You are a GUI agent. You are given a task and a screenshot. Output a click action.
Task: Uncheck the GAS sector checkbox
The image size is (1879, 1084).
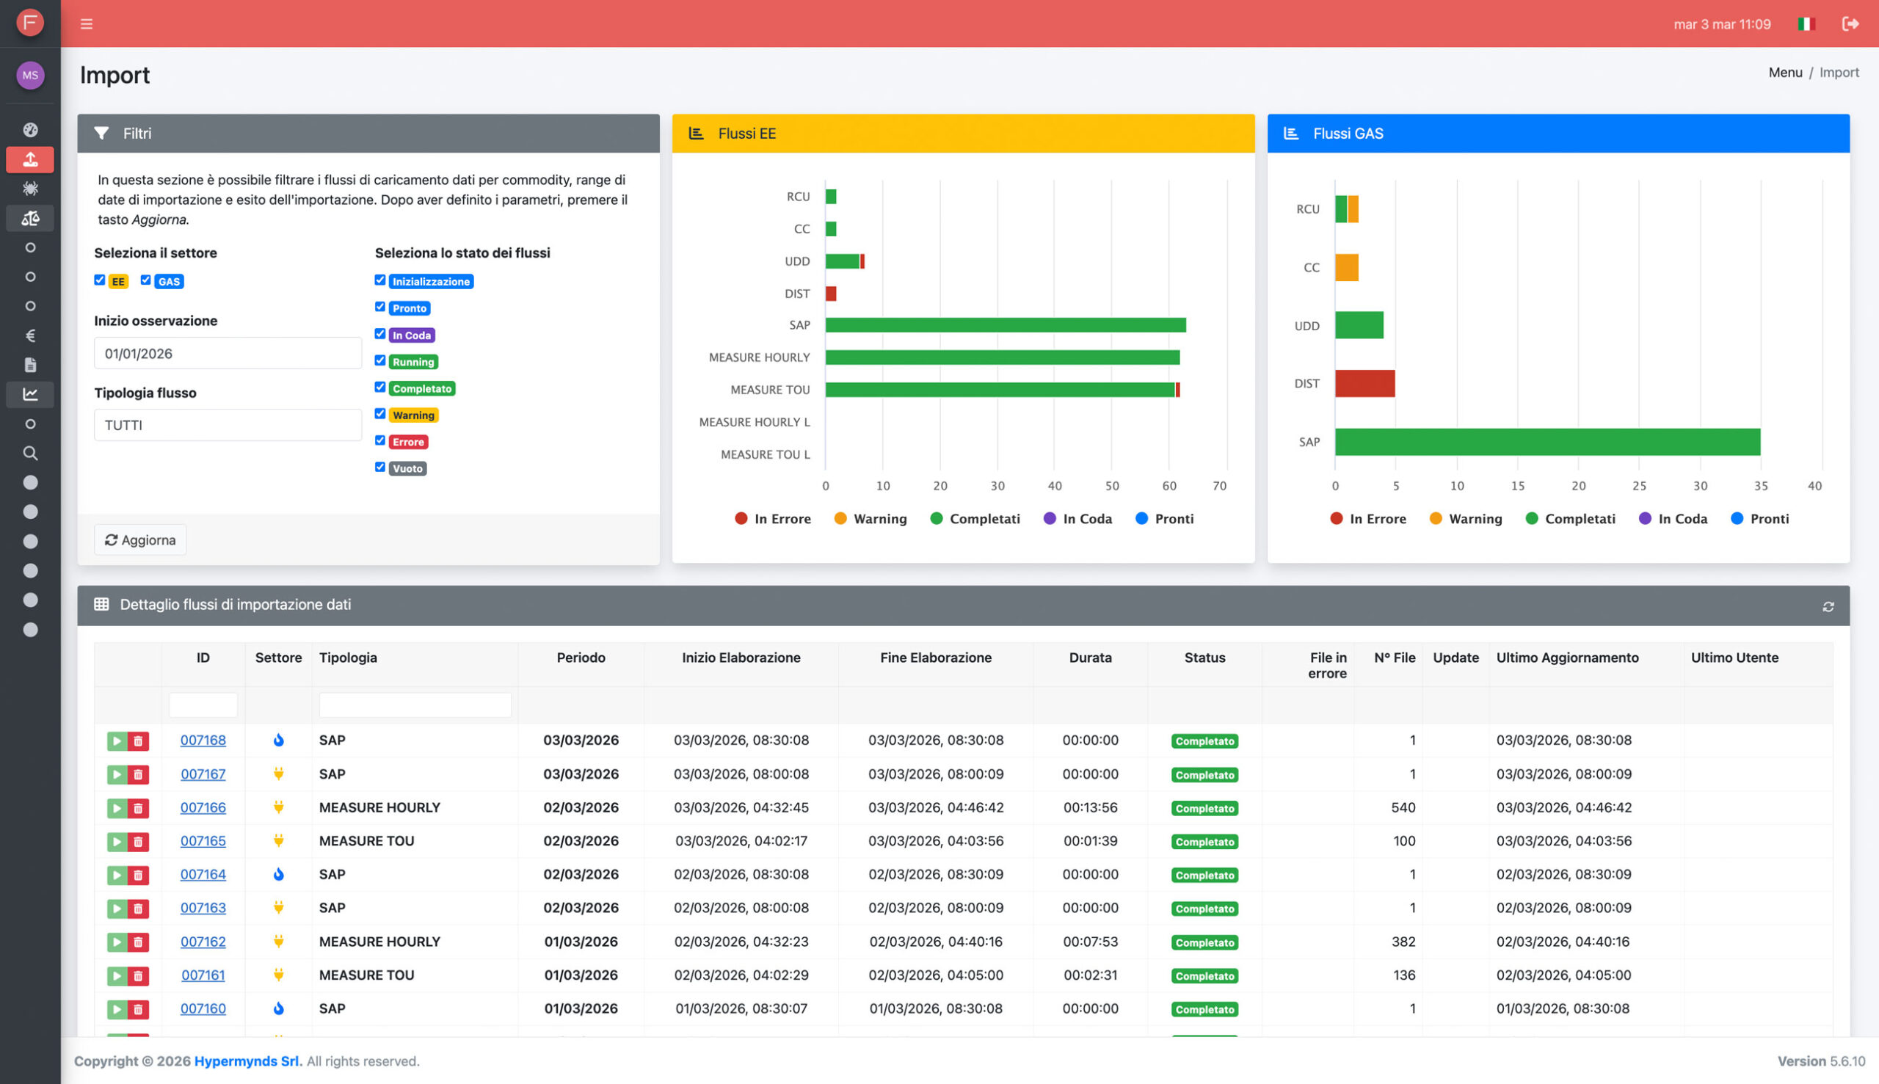pyautogui.click(x=146, y=280)
